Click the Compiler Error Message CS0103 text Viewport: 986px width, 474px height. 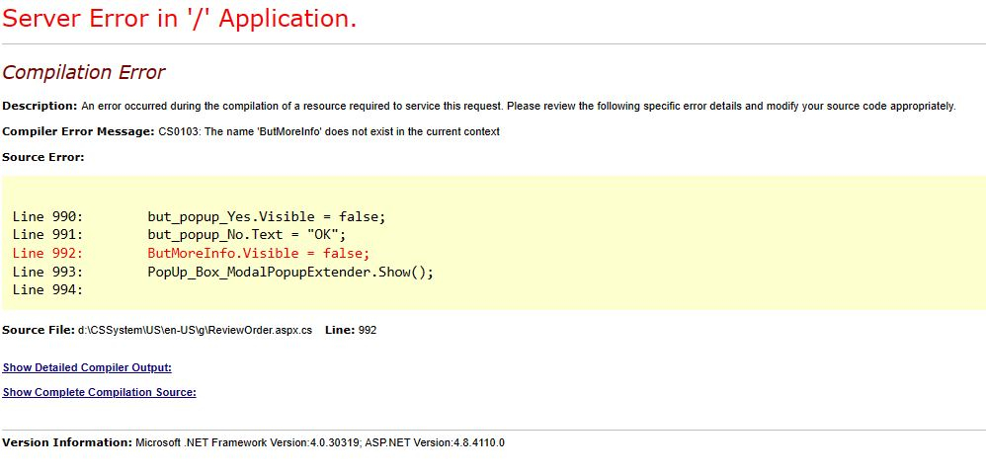pos(329,132)
